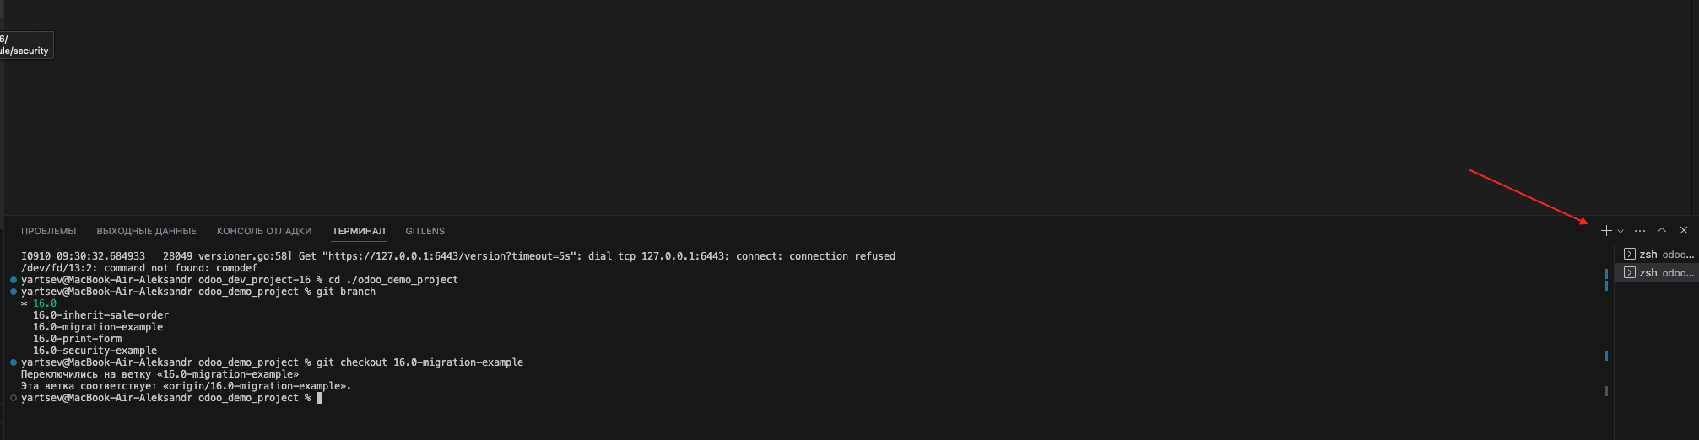Click the blue dot next to 'git checkout' command
1699x440 pixels.
(x=14, y=362)
